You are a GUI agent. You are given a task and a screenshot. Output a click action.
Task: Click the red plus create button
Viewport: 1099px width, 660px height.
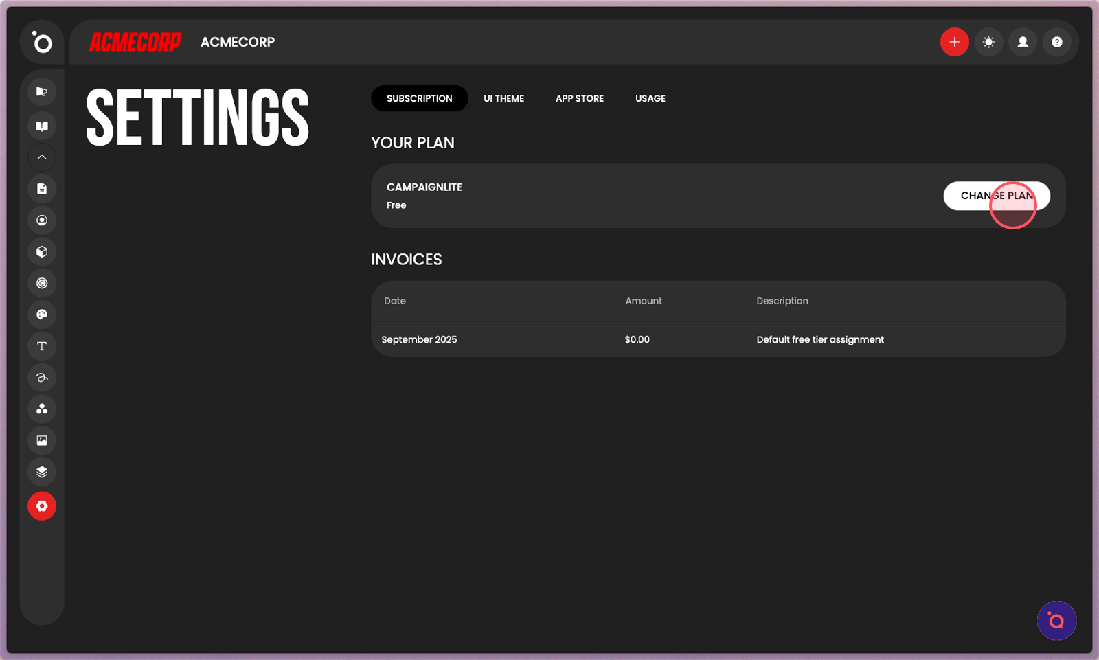[x=954, y=42]
